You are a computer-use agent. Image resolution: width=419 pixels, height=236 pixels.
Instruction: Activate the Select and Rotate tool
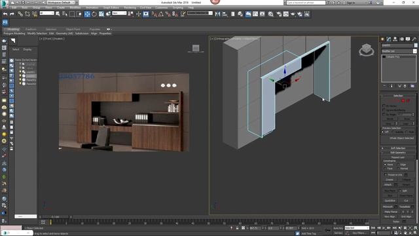pos(94,14)
